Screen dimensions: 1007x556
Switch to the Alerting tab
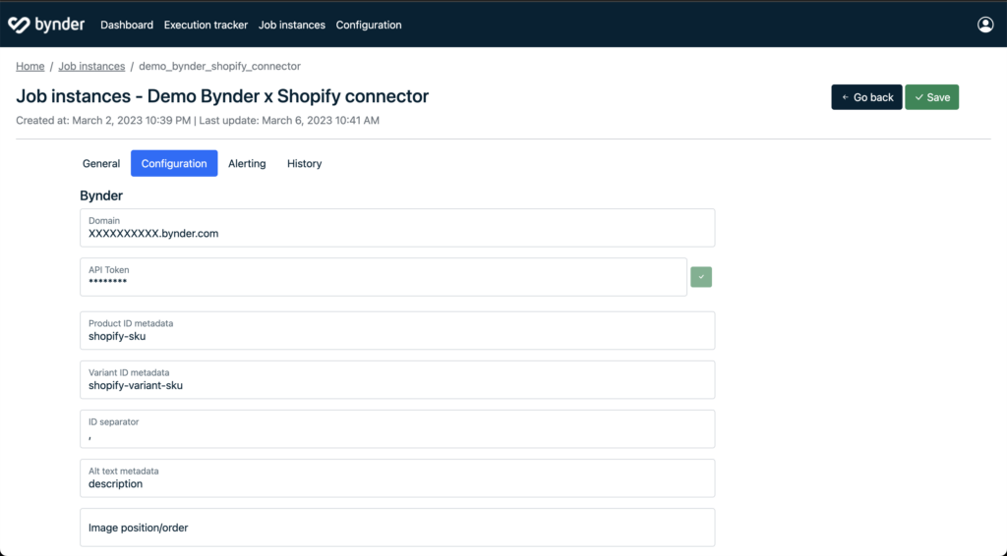pos(247,163)
